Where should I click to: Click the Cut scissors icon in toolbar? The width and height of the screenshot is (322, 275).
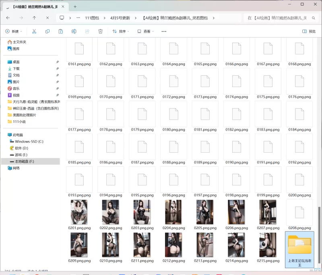[34, 31]
